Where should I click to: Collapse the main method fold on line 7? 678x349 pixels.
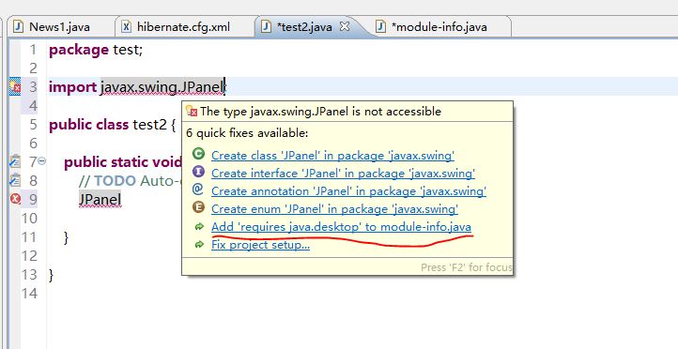pos(42,161)
